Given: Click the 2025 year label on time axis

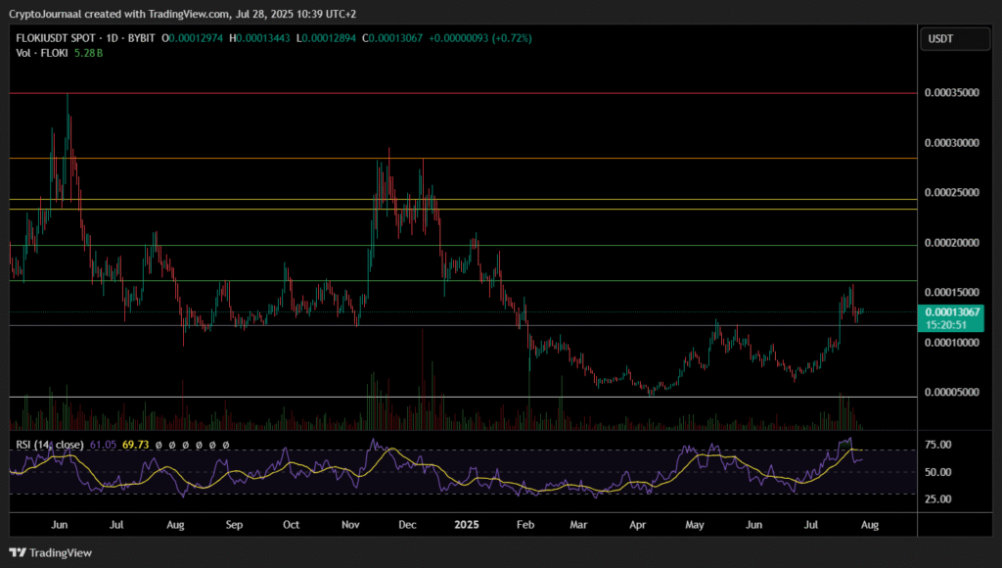Looking at the screenshot, I should point(467,525).
